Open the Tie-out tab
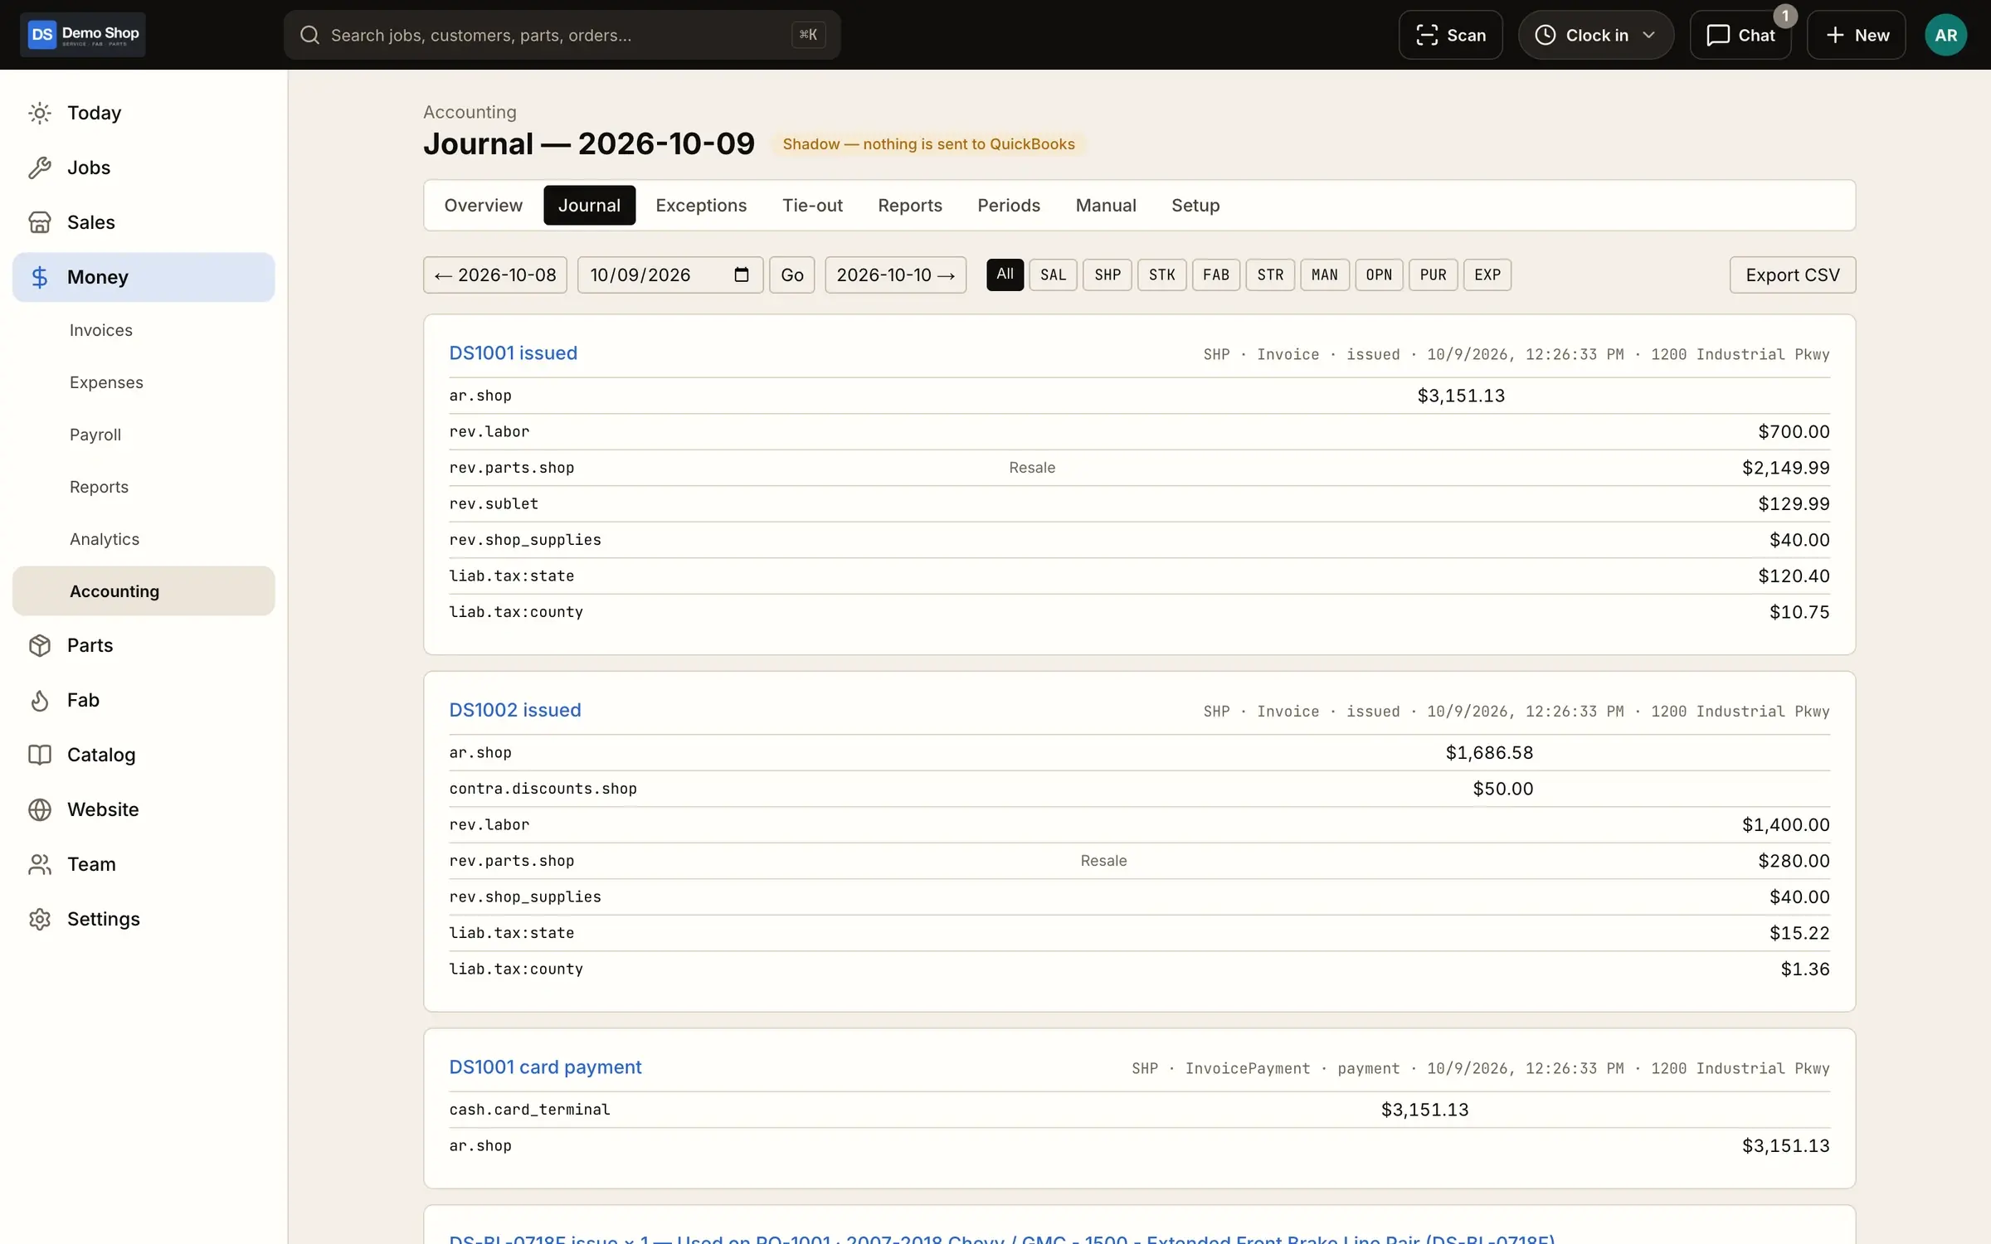The image size is (1991, 1244). pyautogui.click(x=812, y=205)
